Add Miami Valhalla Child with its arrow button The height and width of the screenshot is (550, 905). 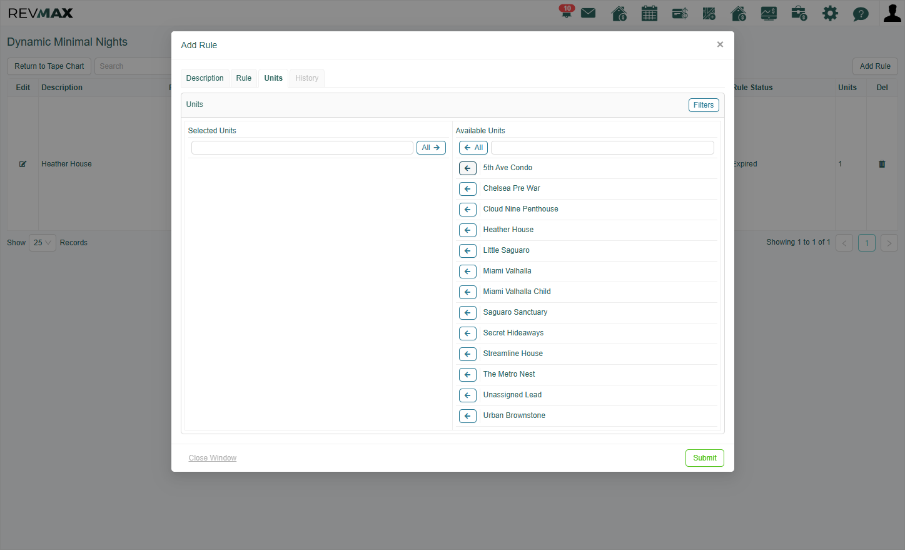point(467,292)
